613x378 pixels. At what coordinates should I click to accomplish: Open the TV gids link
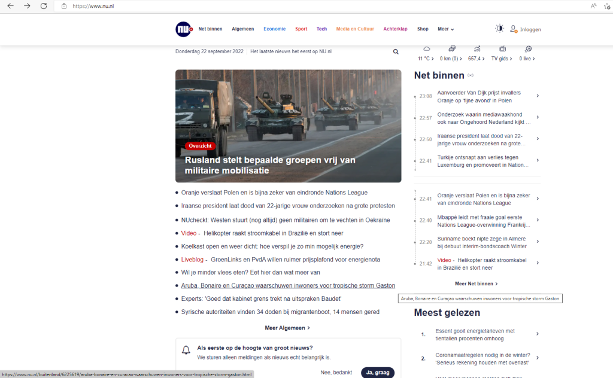click(x=502, y=59)
